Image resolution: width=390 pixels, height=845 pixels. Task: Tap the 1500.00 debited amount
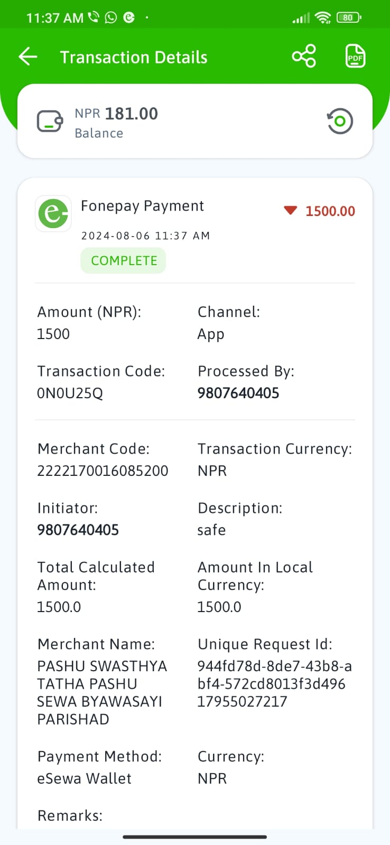tap(330, 211)
